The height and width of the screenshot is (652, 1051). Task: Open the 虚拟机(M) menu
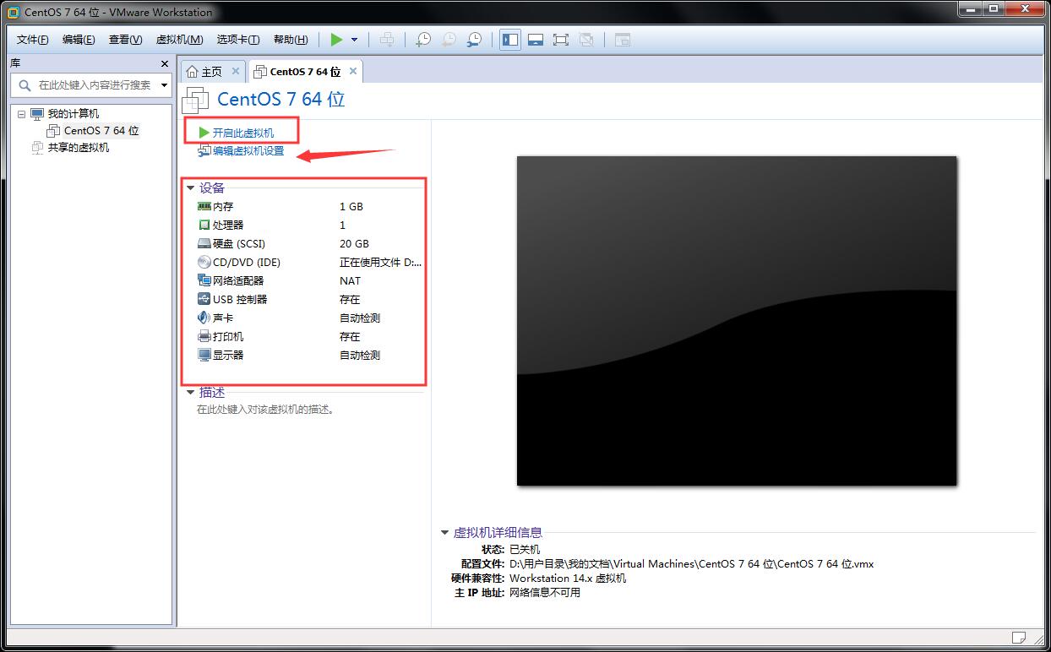click(x=177, y=39)
